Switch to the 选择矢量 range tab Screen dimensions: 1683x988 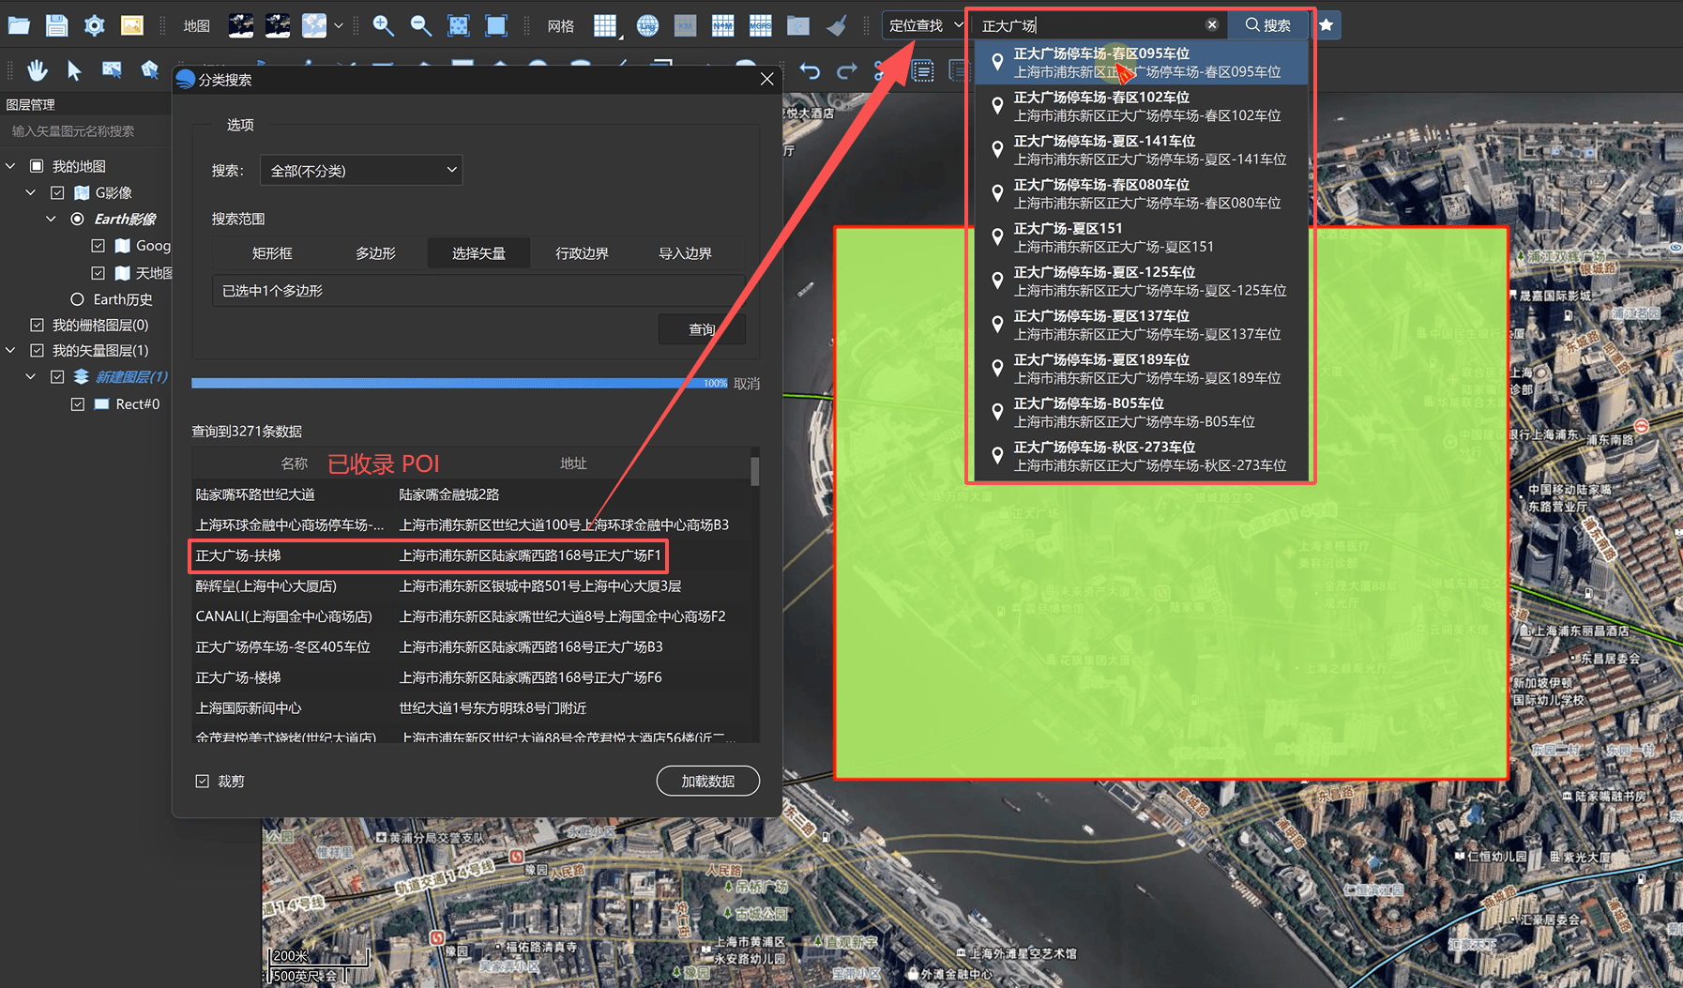478,253
